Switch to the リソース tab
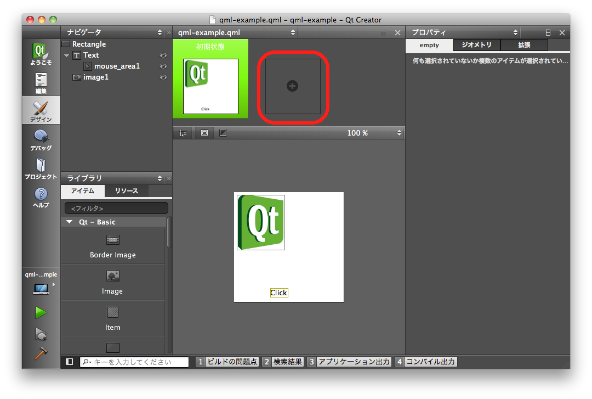The height and width of the screenshot is (399, 592). coord(127,191)
